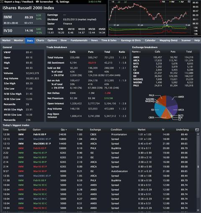
Task: Click the NASDBX row in Exchange breakdown
Action: (163, 82)
